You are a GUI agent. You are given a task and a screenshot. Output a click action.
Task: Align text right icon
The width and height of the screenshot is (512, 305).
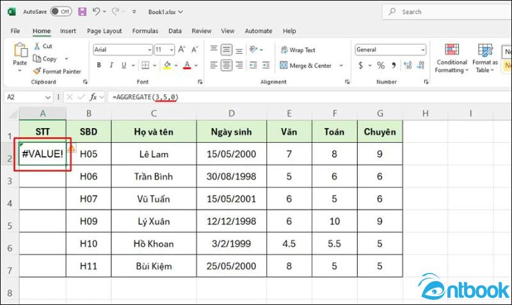pos(239,65)
